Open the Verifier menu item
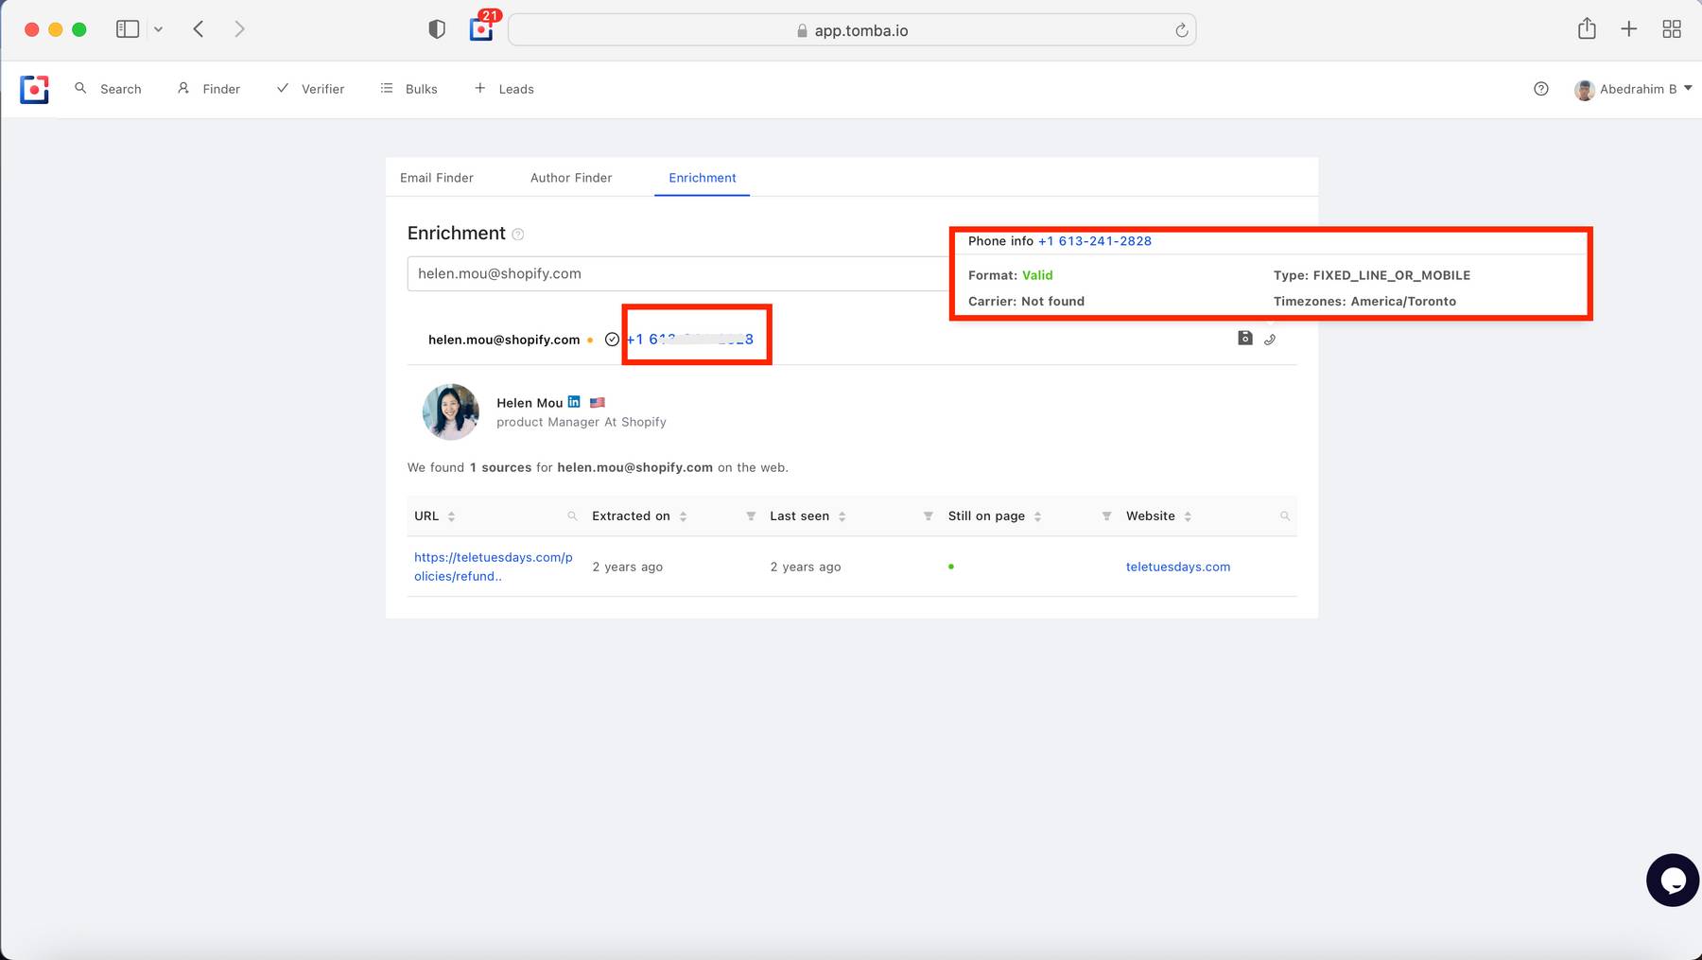Image resolution: width=1702 pixels, height=960 pixels. tap(310, 89)
